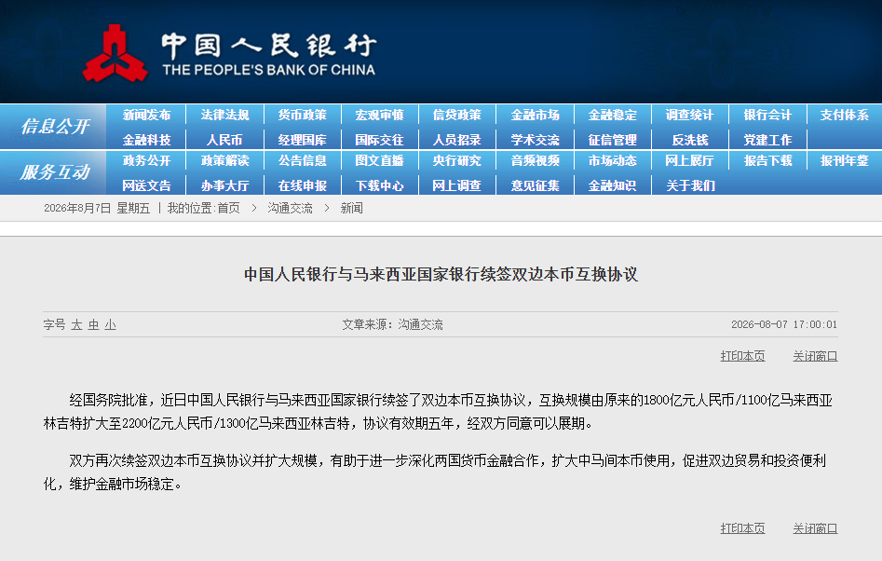Select 信贷政策 in navigation

456,116
